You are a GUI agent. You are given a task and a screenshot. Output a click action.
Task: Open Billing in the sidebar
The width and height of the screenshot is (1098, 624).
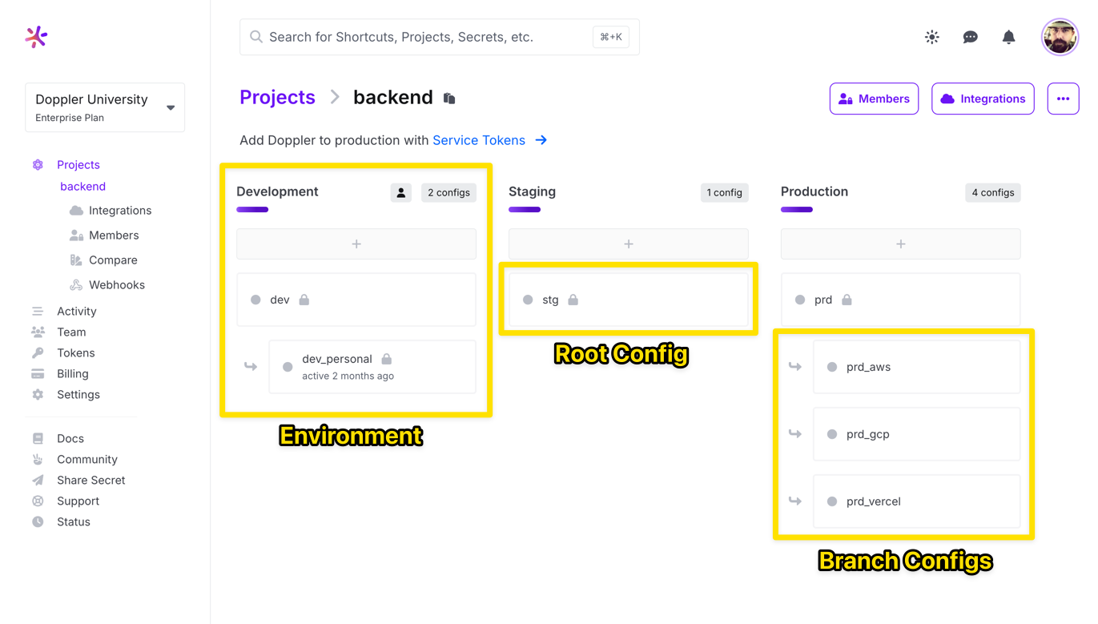click(73, 374)
